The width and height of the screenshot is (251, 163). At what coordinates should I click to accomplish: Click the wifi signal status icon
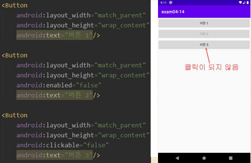[x=240, y=2]
